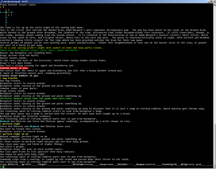Viewport: 216px width, 169px height.
Task: Click the line about the waxing half moon
Action: [x=42, y=27]
